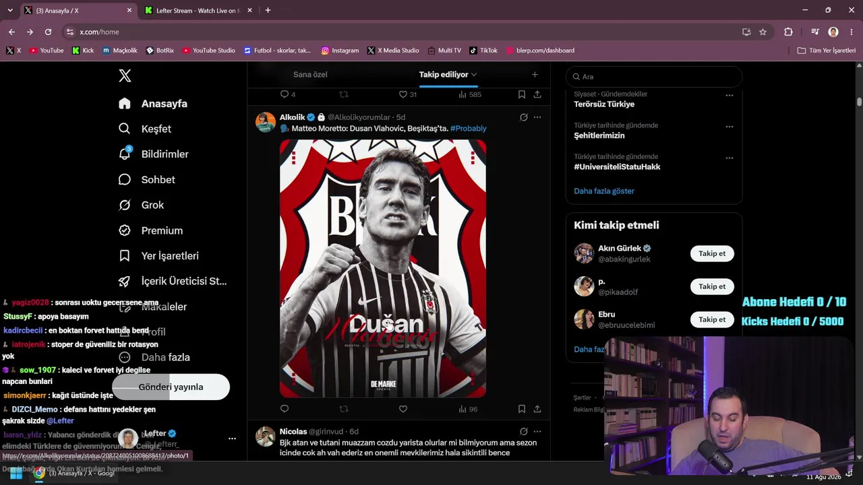Follow Akın Gürlek with Takip et
Image resolution: width=863 pixels, height=485 pixels.
click(712, 253)
